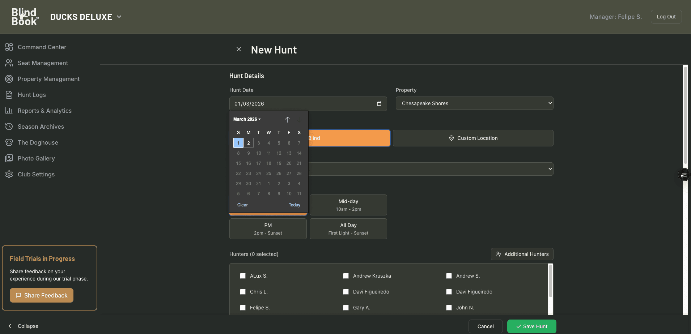
Task: Click the Property Management target icon
Action: (9, 78)
